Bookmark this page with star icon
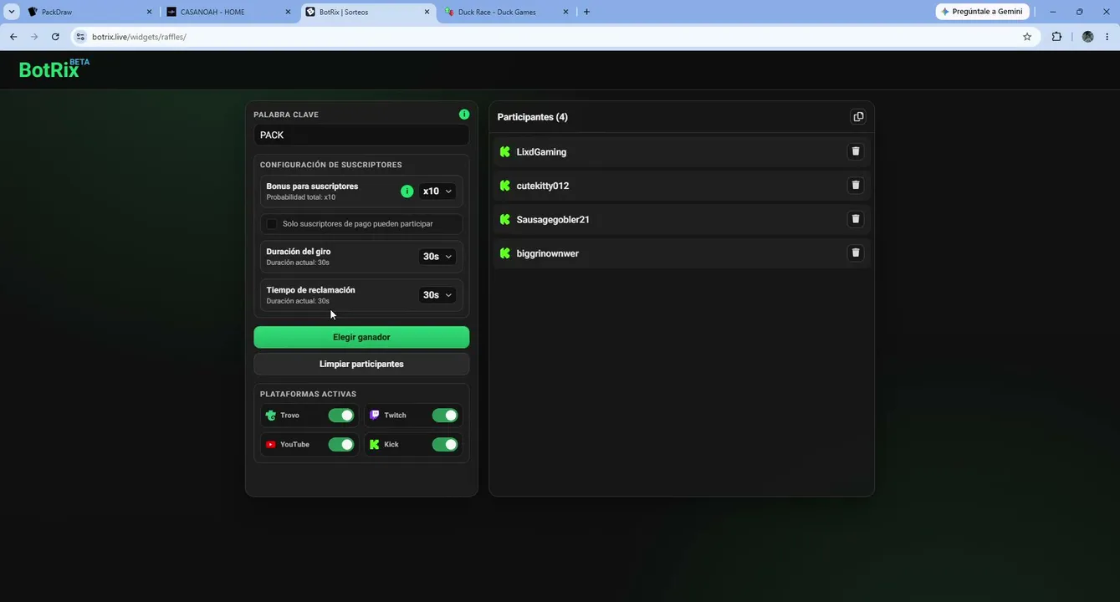 click(x=1027, y=37)
